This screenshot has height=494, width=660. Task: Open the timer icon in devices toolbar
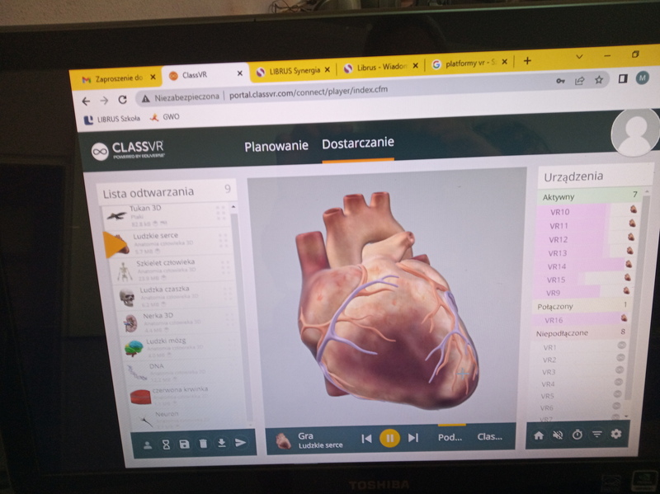(577, 435)
